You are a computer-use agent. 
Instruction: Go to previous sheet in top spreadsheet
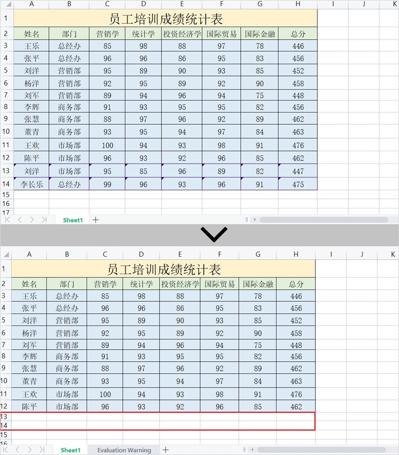click(x=20, y=220)
